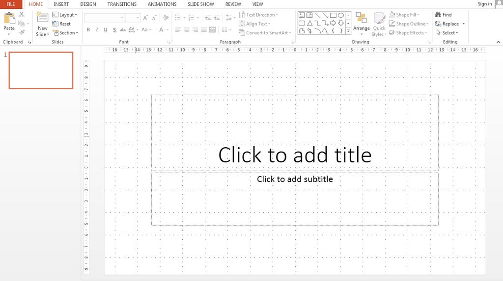Select slide 1 thumbnail

(x=41, y=70)
